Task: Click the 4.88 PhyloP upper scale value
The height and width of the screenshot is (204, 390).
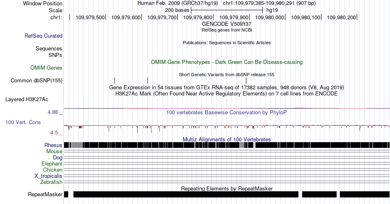Action: 53,112
